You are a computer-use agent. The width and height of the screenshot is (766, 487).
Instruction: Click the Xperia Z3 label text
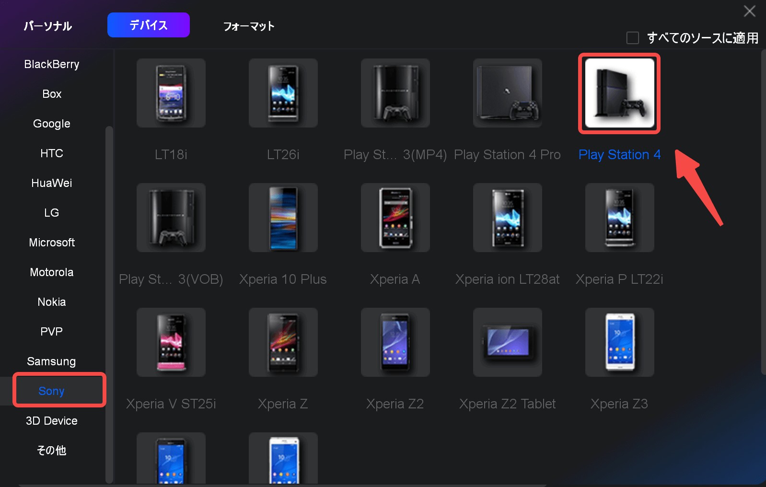point(620,404)
